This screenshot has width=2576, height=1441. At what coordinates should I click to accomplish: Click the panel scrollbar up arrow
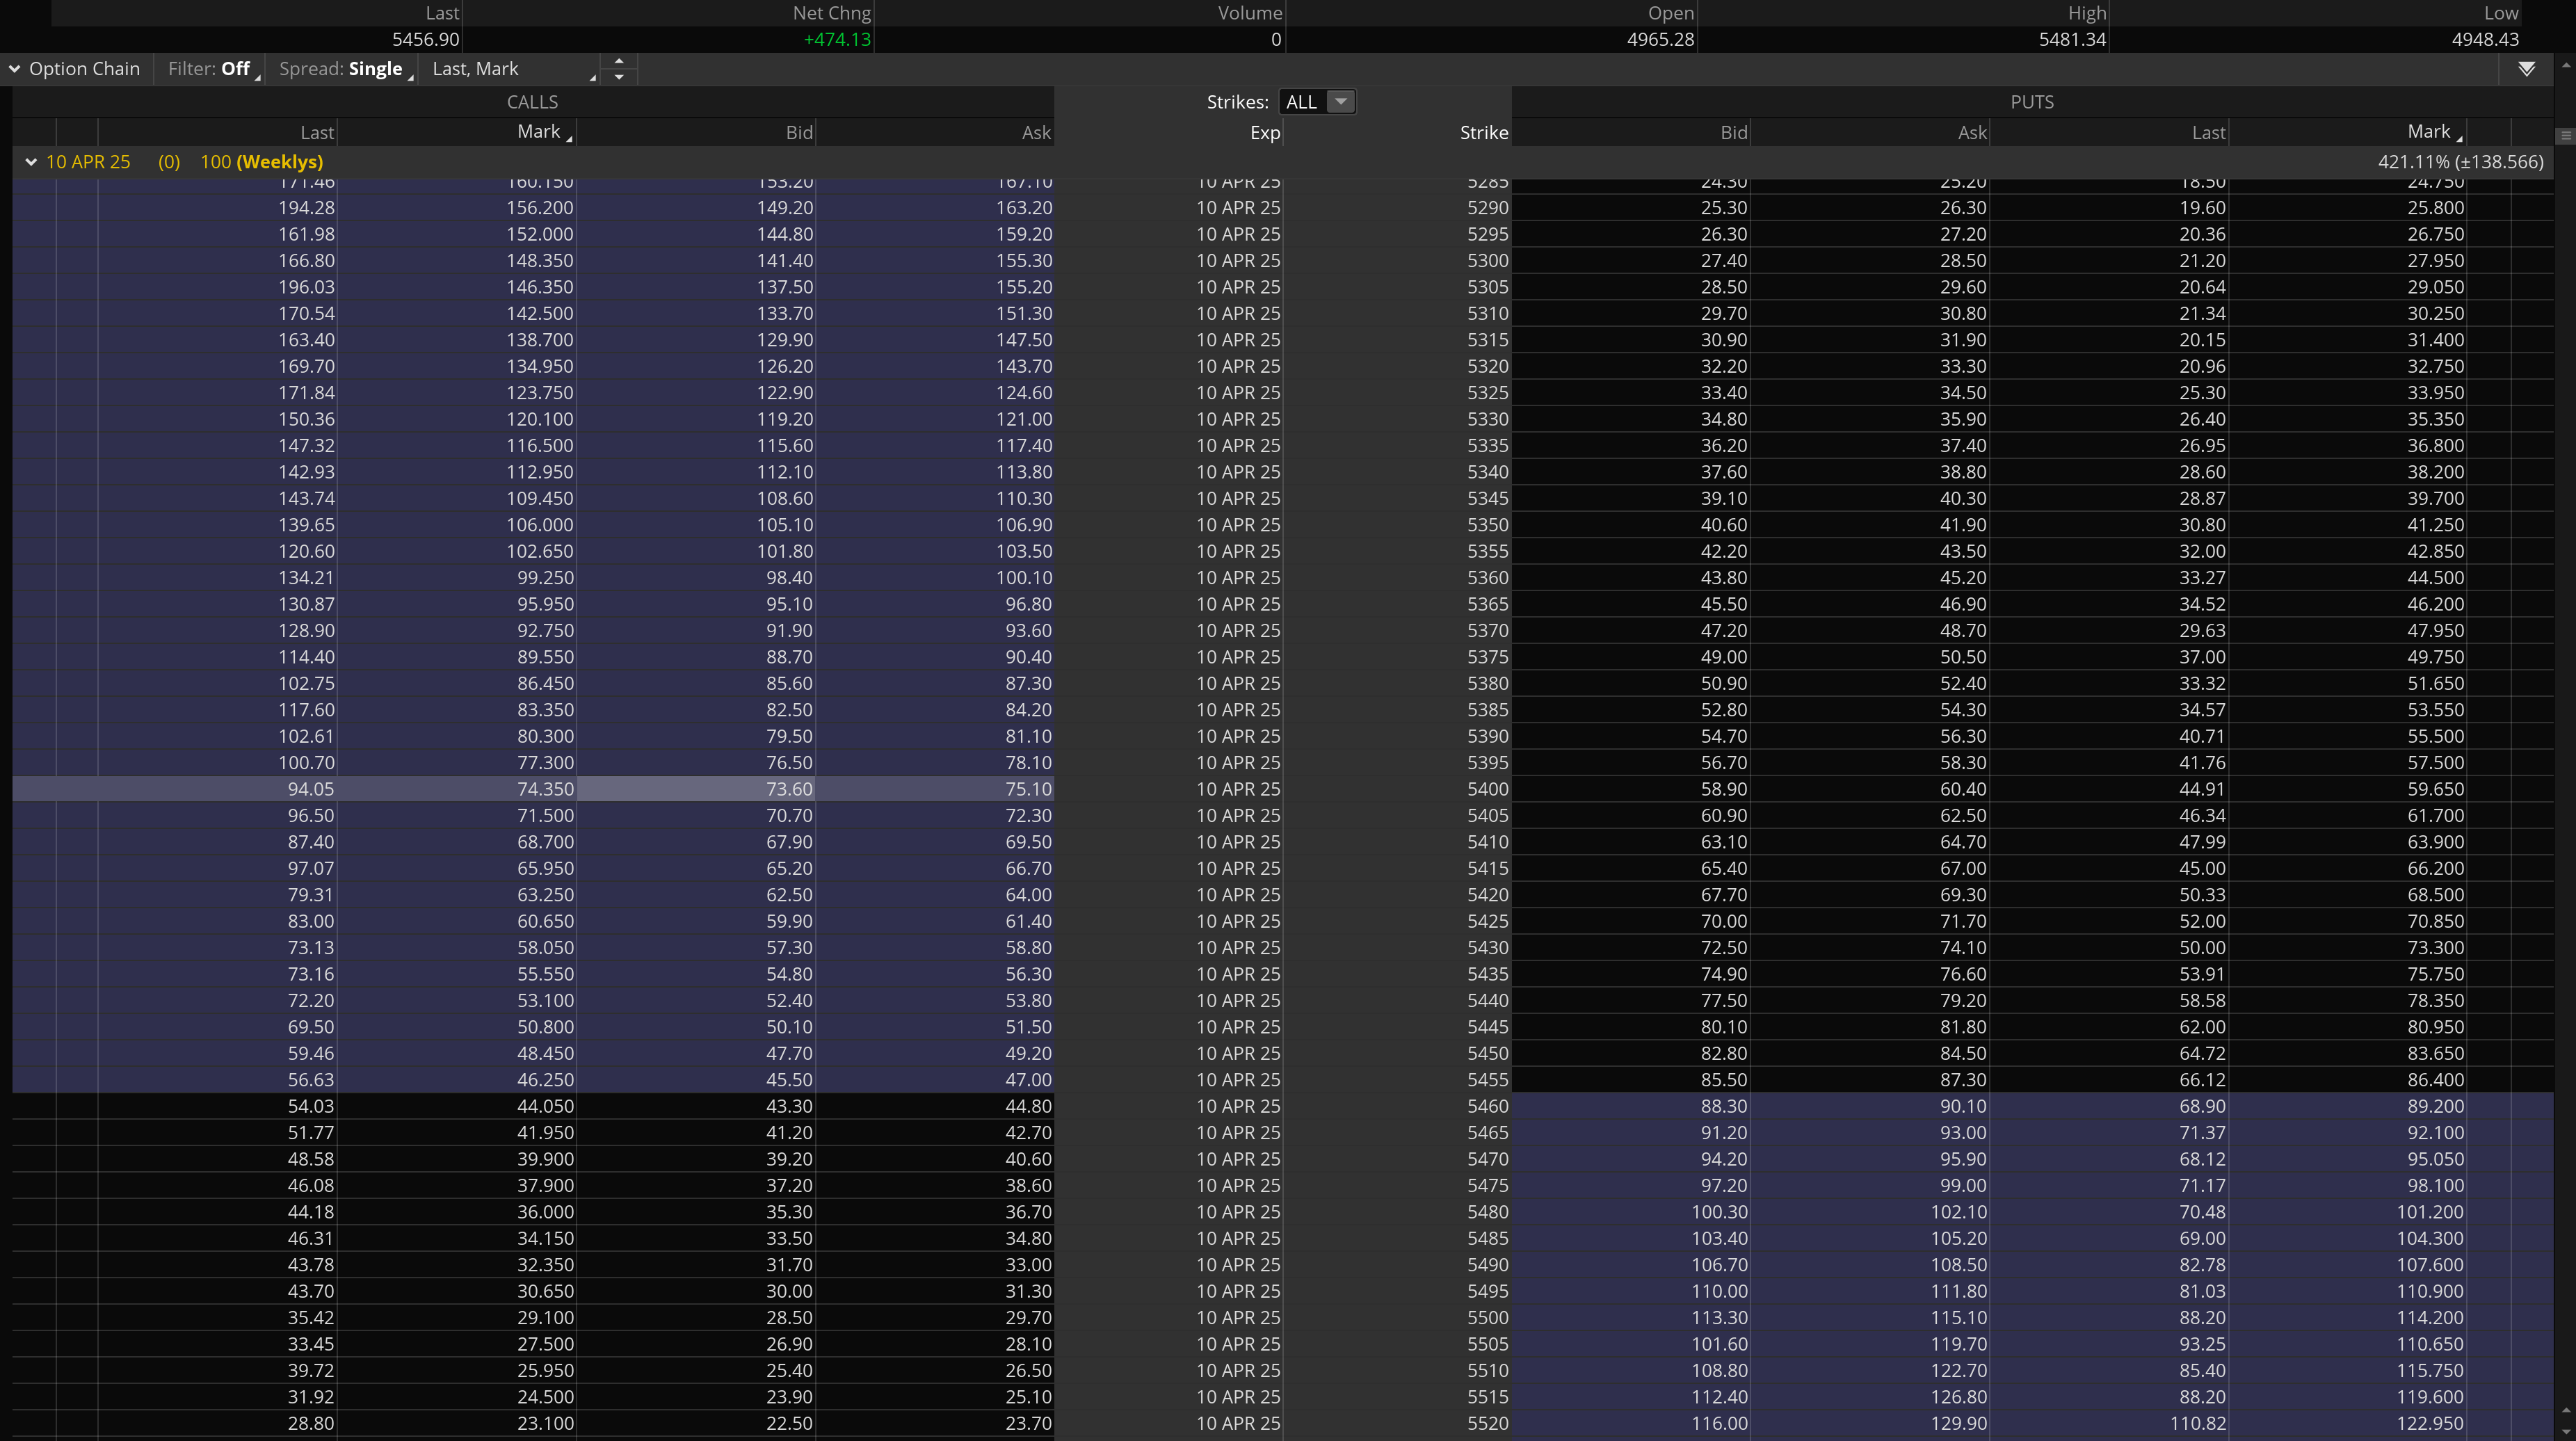point(2566,65)
